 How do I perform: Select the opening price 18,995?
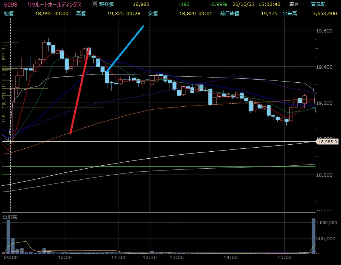point(44,13)
